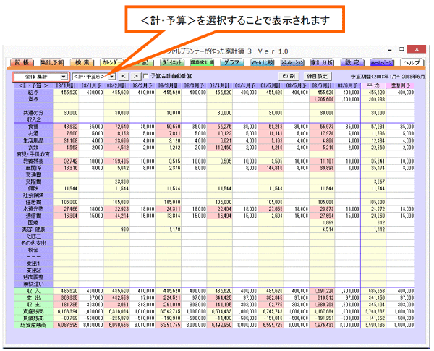Select the 住居費 row label
Screen dimensions: 434x351
point(33,202)
